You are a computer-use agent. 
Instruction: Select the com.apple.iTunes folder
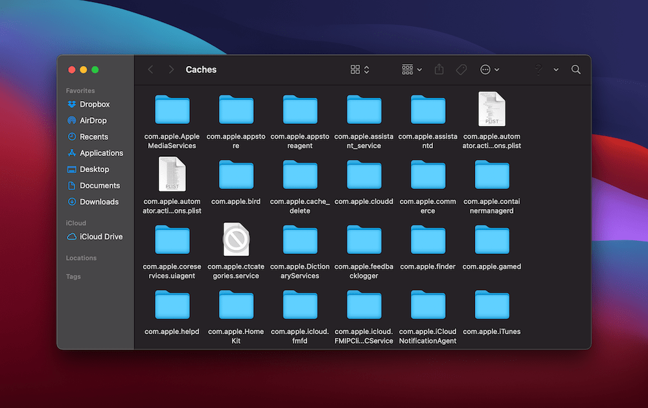[x=492, y=304]
